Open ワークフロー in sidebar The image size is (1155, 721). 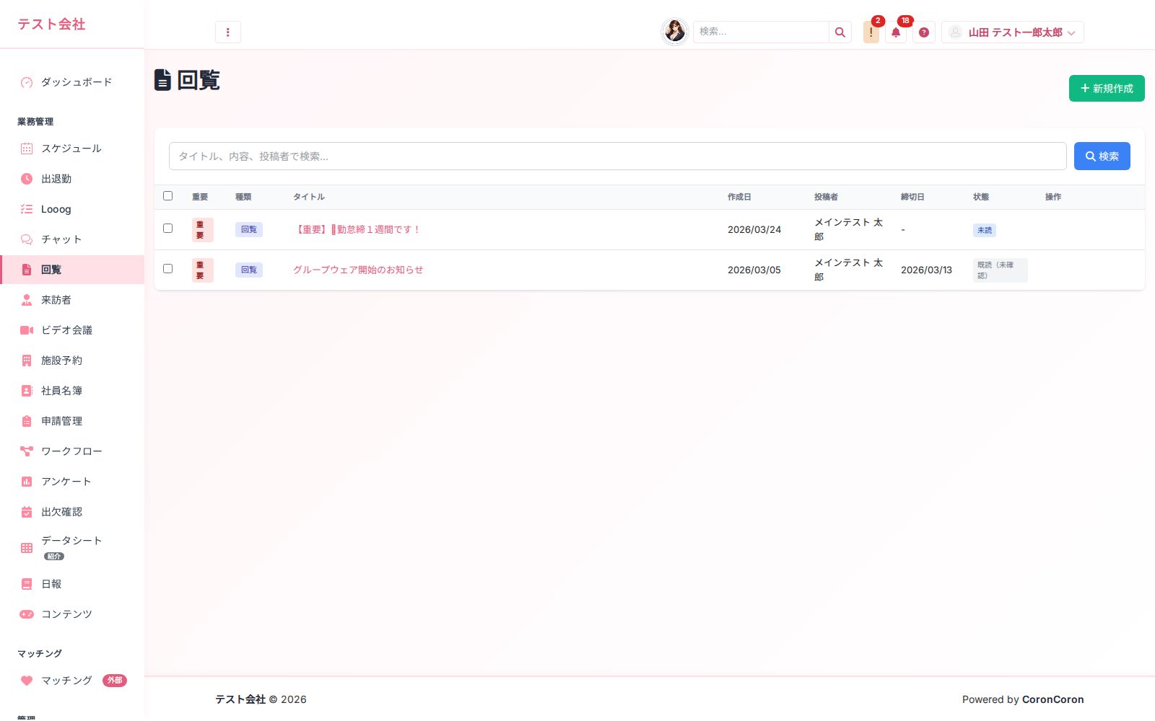point(72,451)
